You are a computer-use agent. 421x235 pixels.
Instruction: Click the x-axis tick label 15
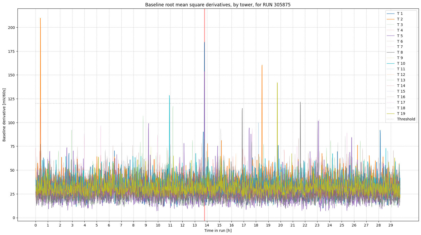(x=219, y=225)
